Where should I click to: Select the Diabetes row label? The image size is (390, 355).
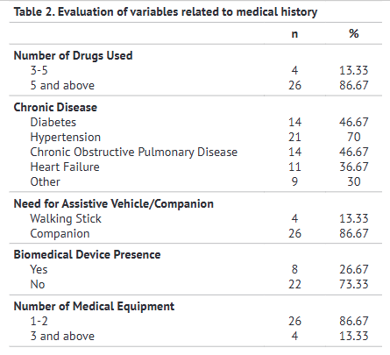pyautogui.click(x=53, y=122)
